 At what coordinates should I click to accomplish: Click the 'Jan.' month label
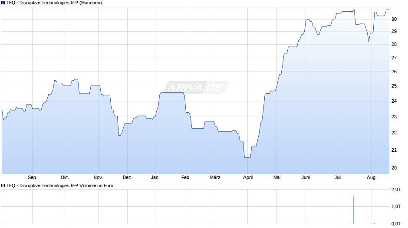coord(155,178)
